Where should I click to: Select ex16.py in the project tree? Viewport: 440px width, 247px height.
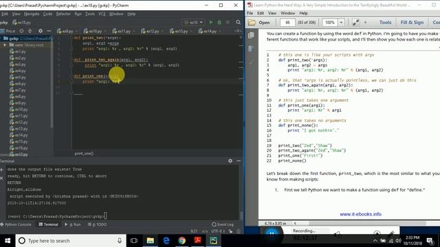tap(19, 148)
